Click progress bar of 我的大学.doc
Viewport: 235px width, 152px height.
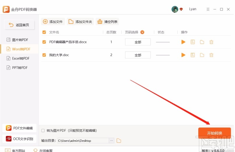click(x=163, y=55)
